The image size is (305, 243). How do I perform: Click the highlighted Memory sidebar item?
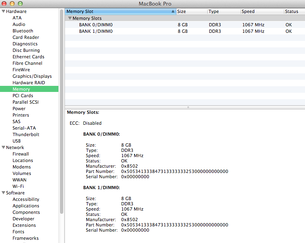tap(29, 89)
